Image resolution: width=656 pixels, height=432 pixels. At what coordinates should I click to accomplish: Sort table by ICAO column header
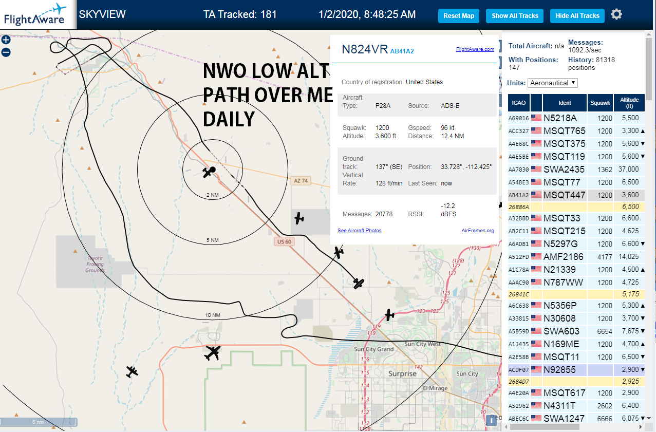(x=519, y=103)
